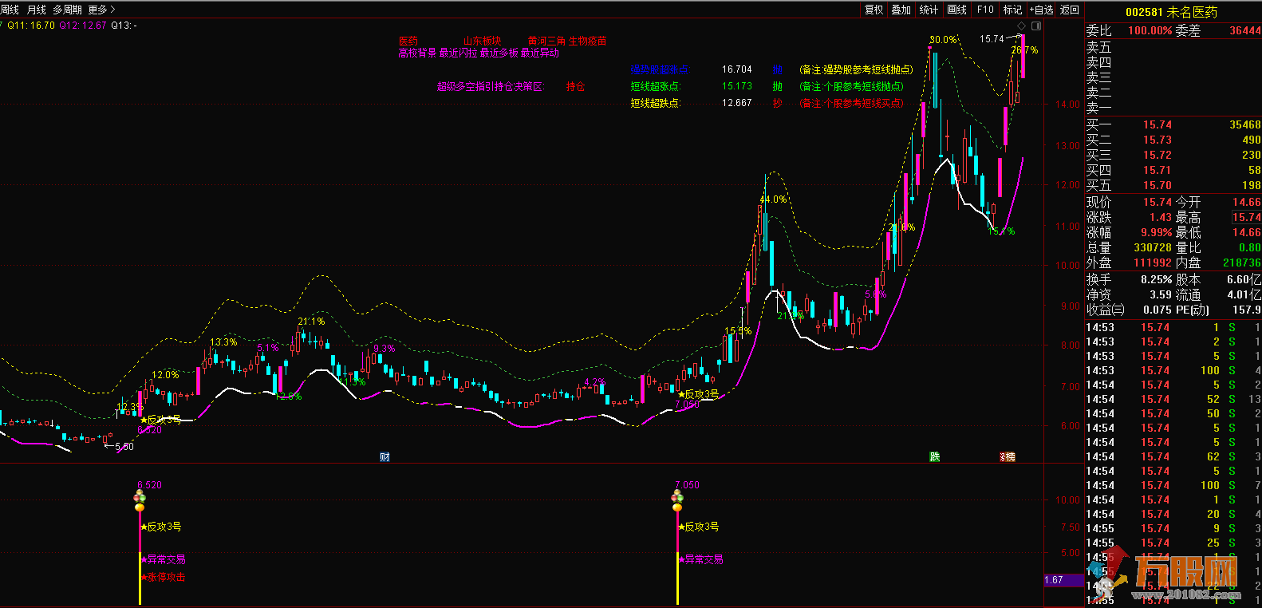
Task: Click the 山东板块 sector tag
Action: (x=483, y=41)
